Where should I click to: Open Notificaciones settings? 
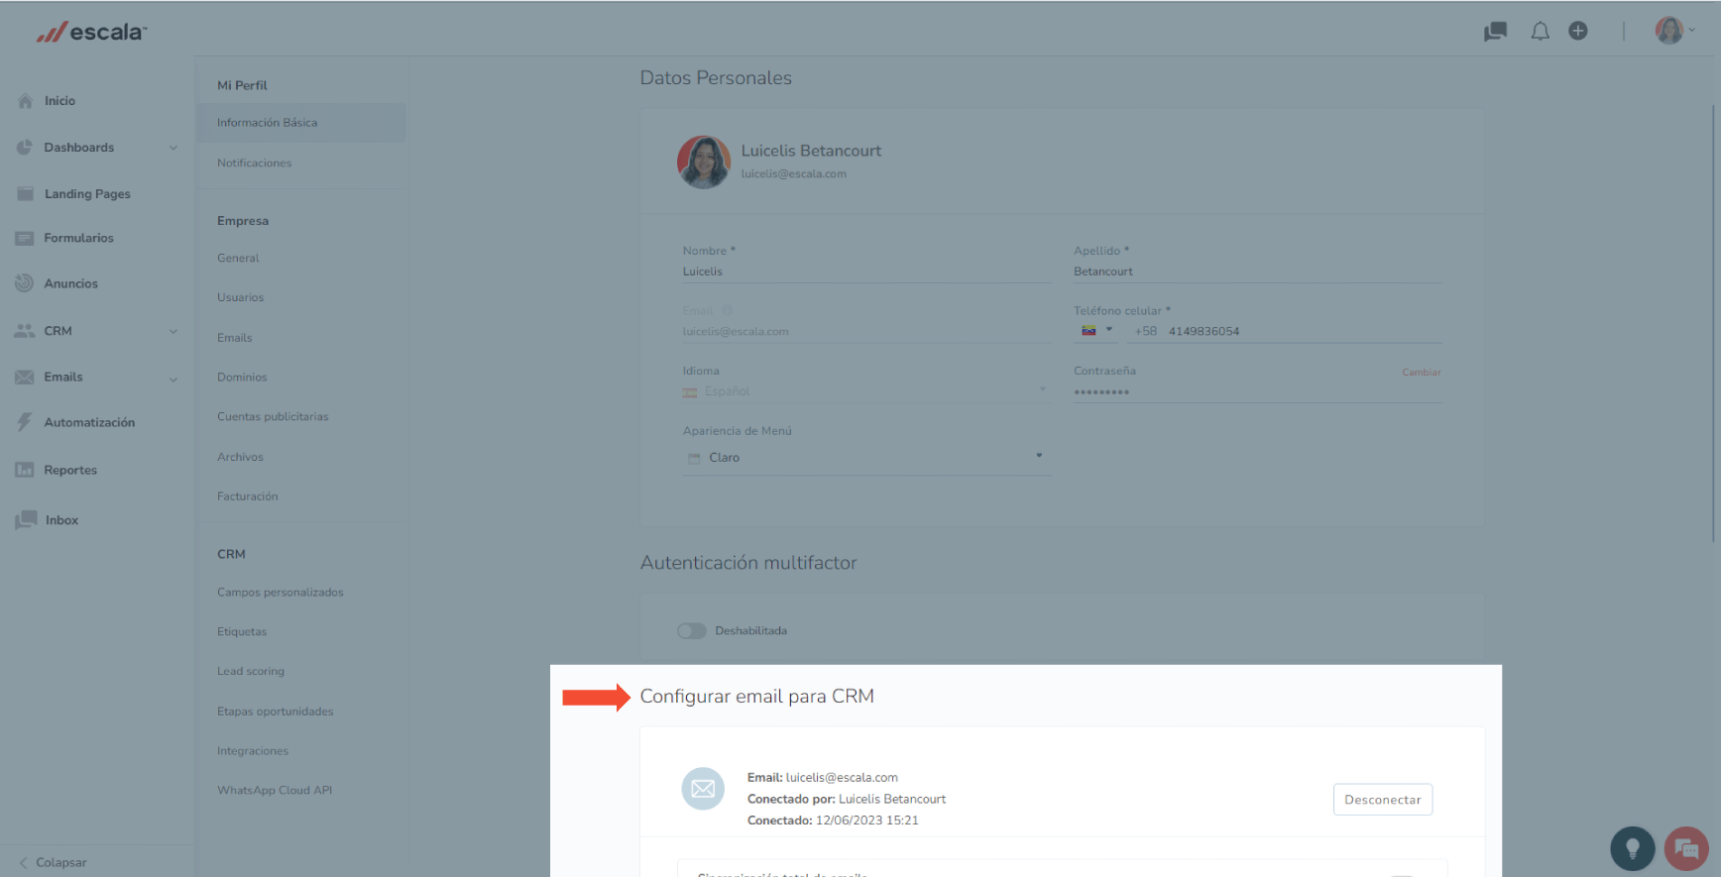[x=254, y=163]
